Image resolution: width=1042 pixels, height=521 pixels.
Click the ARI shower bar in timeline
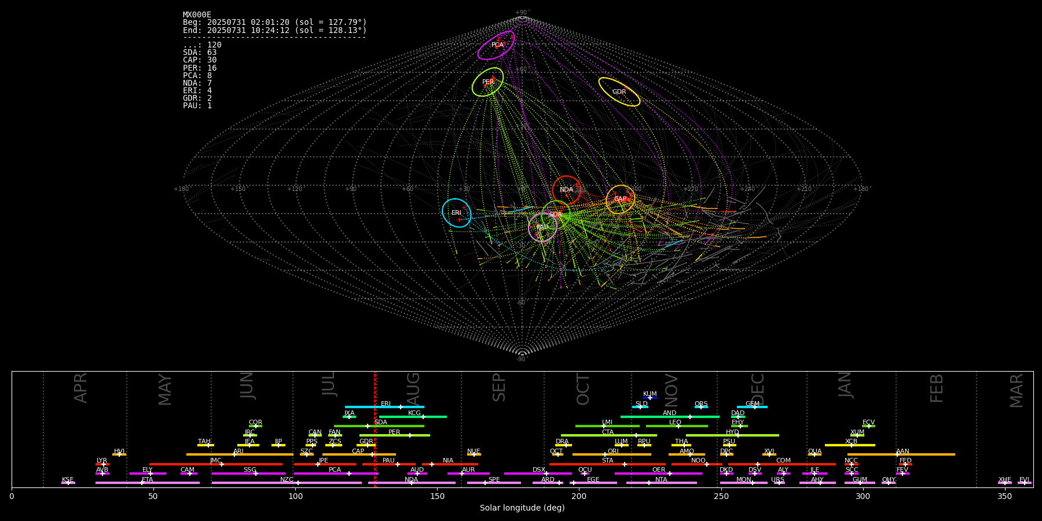pos(240,454)
